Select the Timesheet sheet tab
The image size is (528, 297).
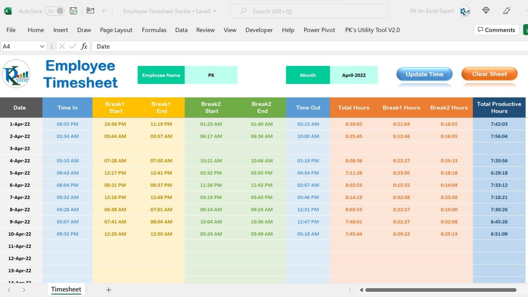[66, 289]
